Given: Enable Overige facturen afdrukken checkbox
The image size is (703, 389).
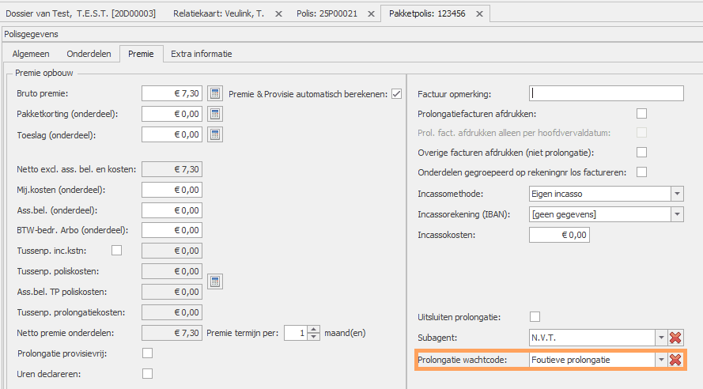Looking at the screenshot, I should click(x=641, y=153).
